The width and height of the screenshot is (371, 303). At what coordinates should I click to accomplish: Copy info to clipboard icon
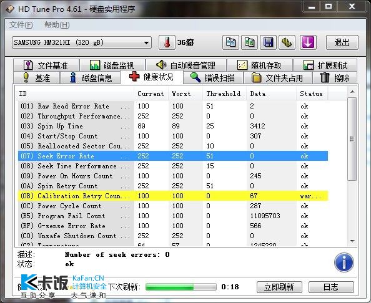tap(230, 42)
